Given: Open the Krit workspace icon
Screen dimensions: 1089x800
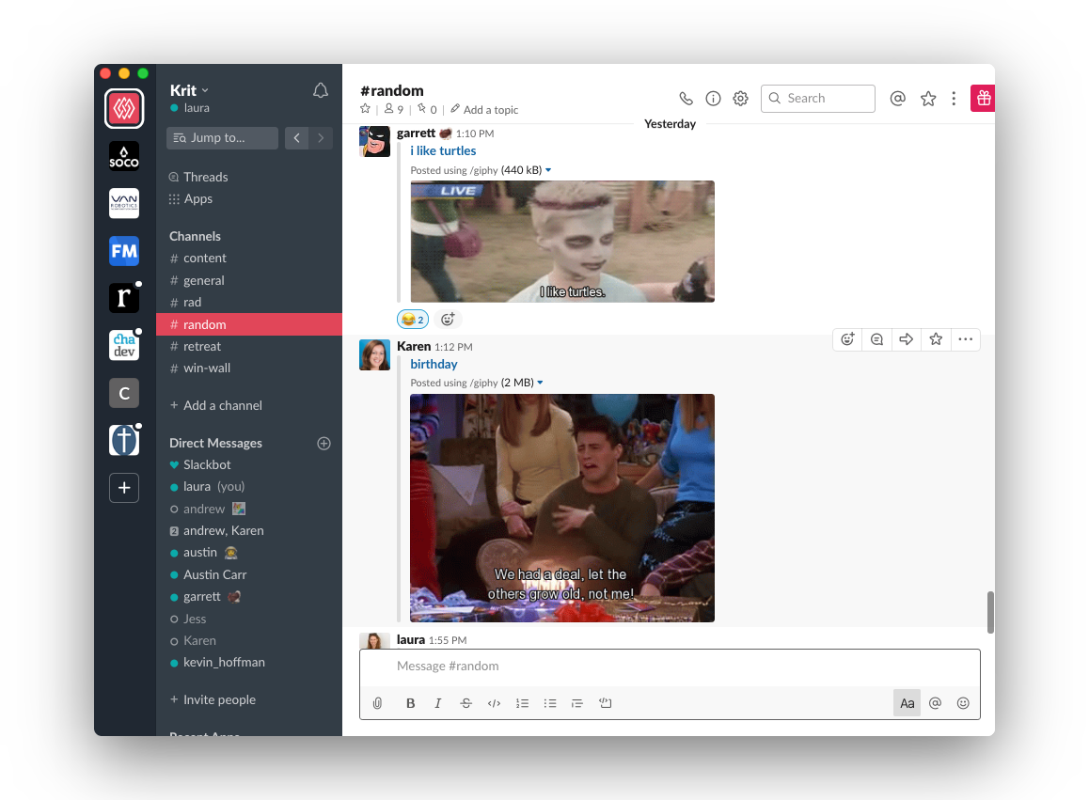Looking at the screenshot, I should click(124, 109).
